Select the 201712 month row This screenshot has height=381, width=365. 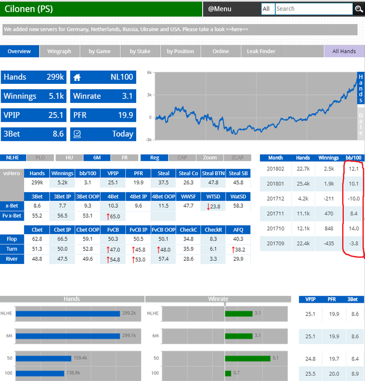312,199
